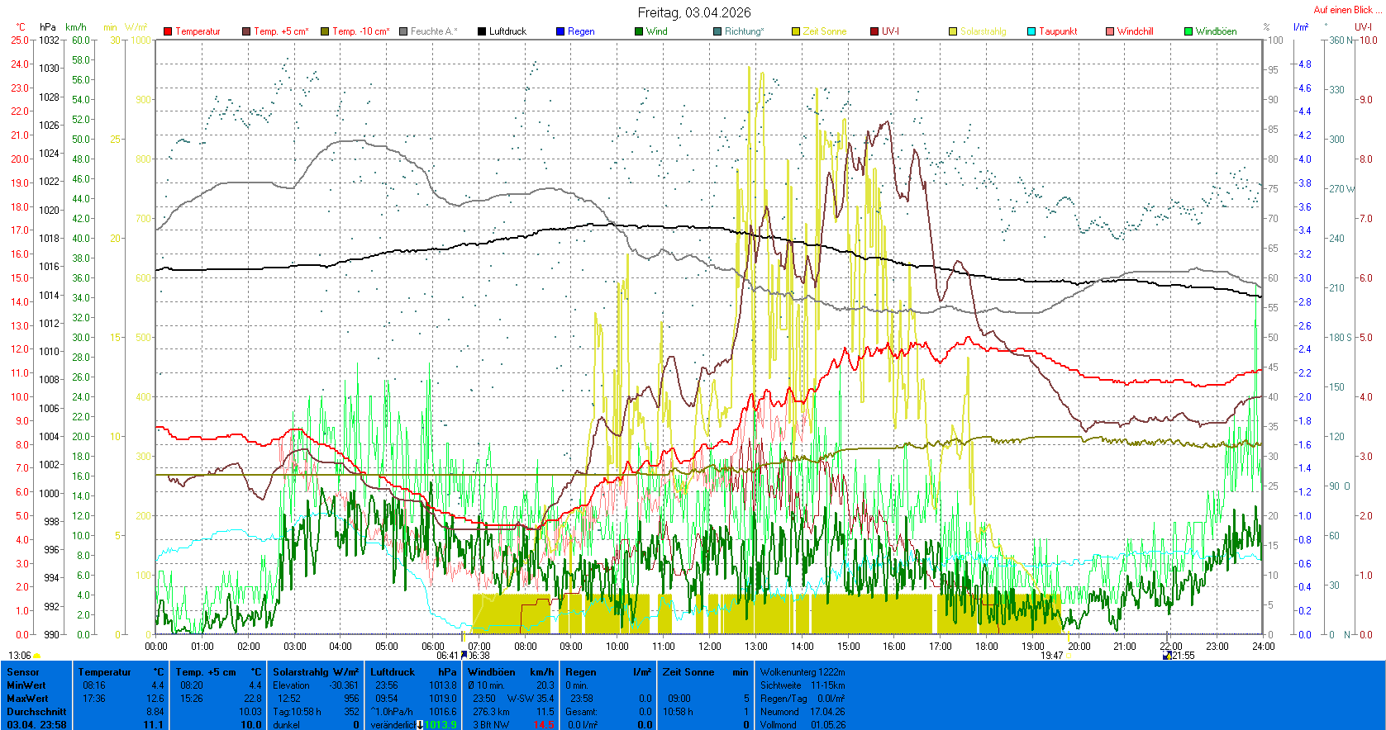The width and height of the screenshot is (1386, 730).
Task: Click the 12:00 mark on the time axis
Action: point(709,646)
